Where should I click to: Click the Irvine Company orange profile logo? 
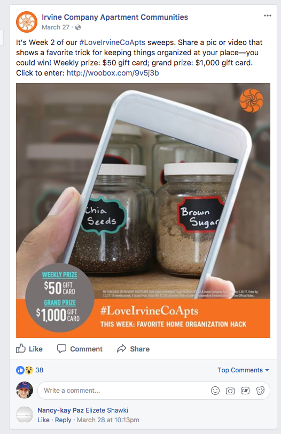(27, 22)
